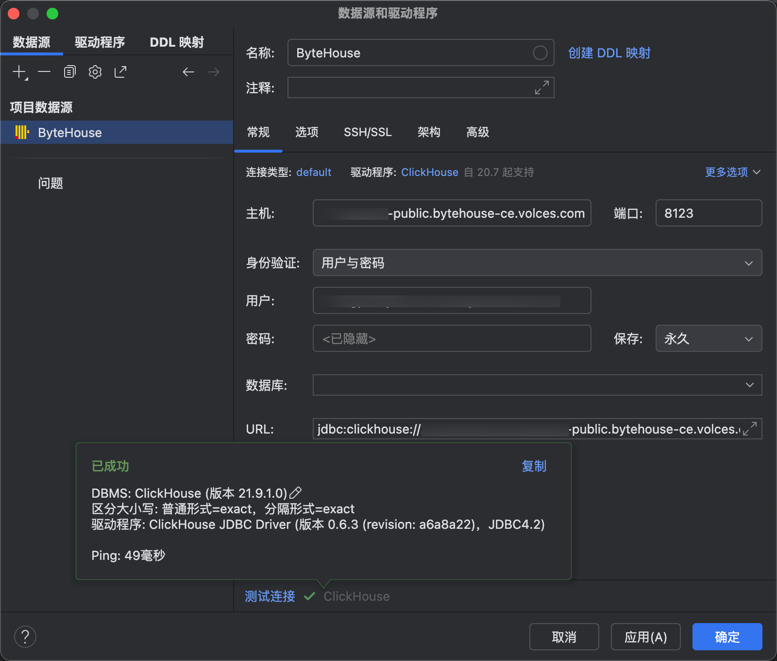This screenshot has height=661, width=777.
Task: Remove data source with minus icon
Action: click(44, 72)
